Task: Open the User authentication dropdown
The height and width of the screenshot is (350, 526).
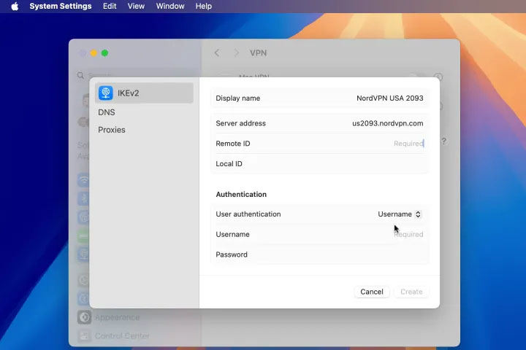Action: pyautogui.click(x=399, y=214)
